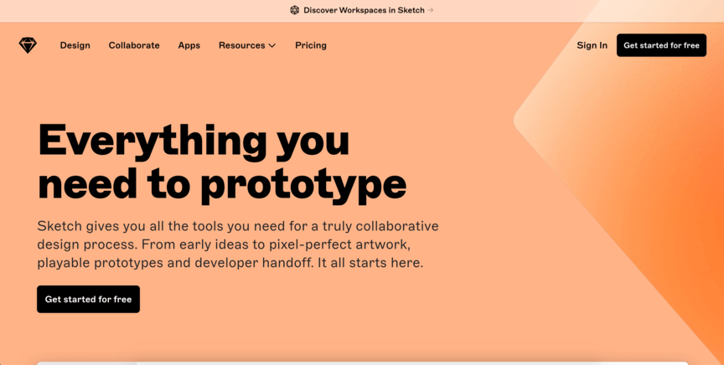The image size is (724, 365).
Task: Expand the Resources dropdown
Action: point(247,45)
